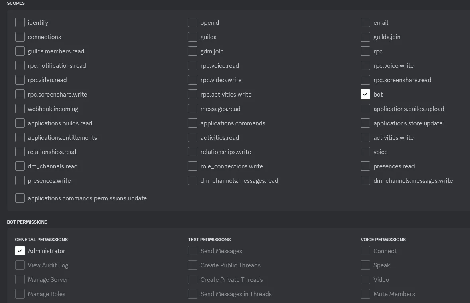The width and height of the screenshot is (470, 303).
Task: Check the openid scope box
Action: pos(193,22)
